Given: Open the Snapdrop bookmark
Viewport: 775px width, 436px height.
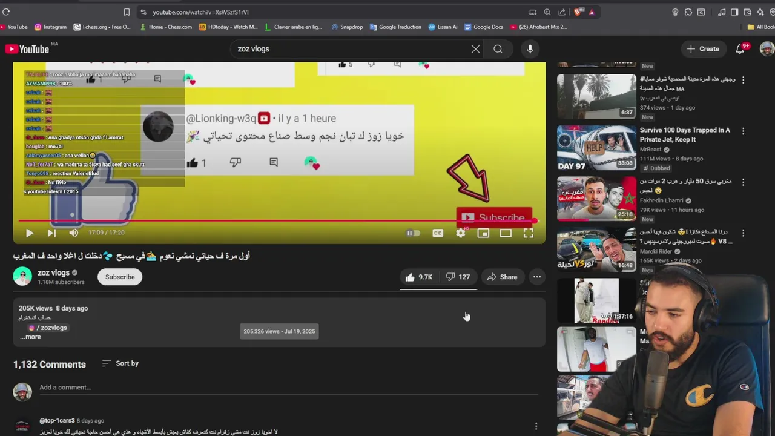Looking at the screenshot, I should [x=347, y=27].
